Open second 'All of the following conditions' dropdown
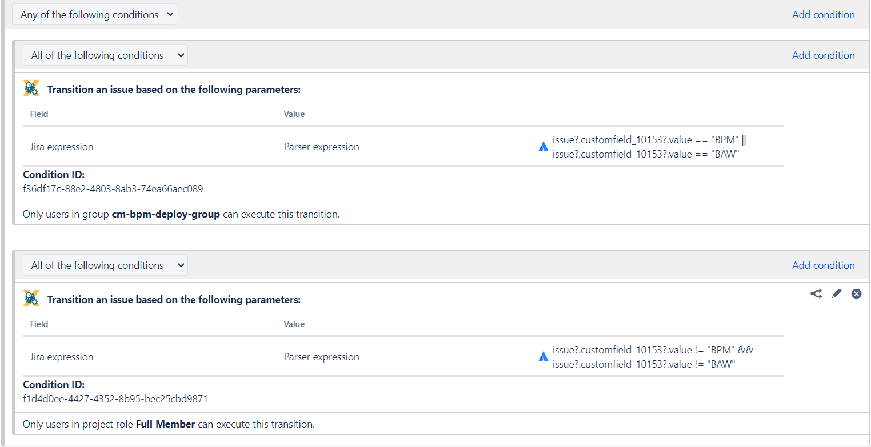871x447 pixels. 105,265
